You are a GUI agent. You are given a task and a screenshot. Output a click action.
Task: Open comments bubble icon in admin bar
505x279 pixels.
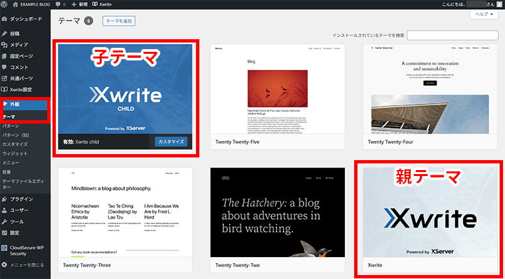point(58,5)
